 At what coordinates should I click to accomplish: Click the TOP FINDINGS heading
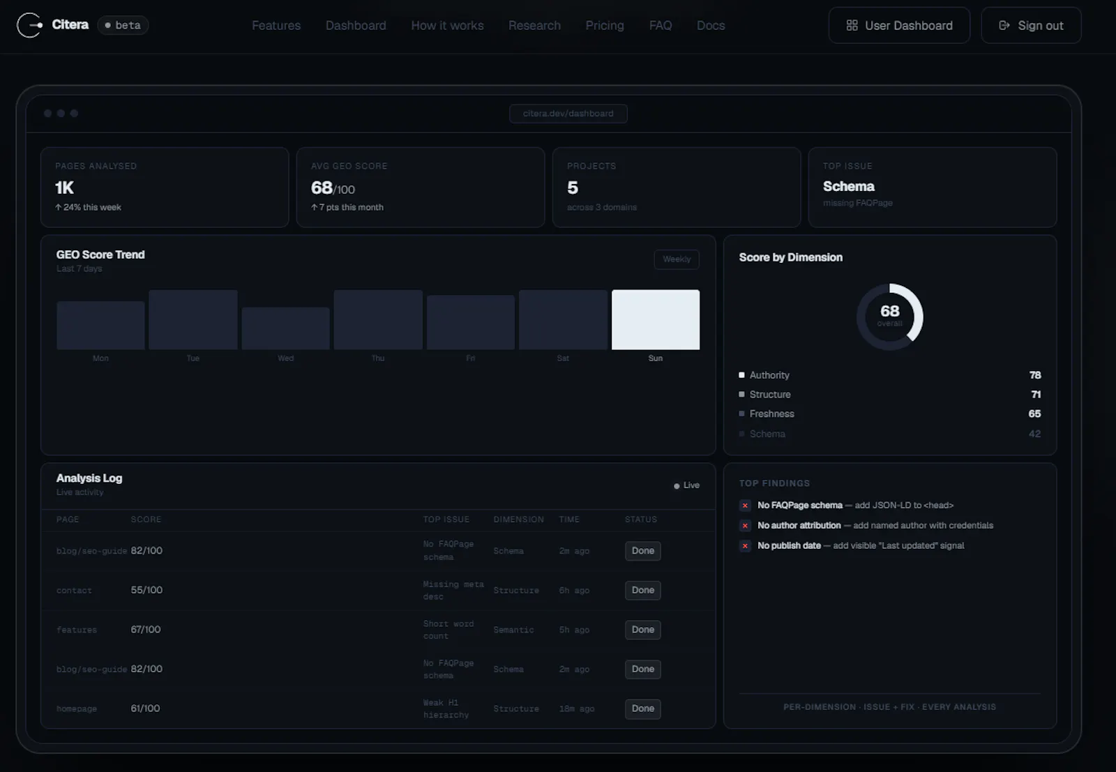pyautogui.click(x=775, y=483)
